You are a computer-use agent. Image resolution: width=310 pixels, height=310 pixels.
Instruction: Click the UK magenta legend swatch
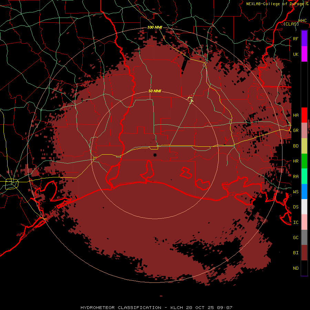[304, 54]
